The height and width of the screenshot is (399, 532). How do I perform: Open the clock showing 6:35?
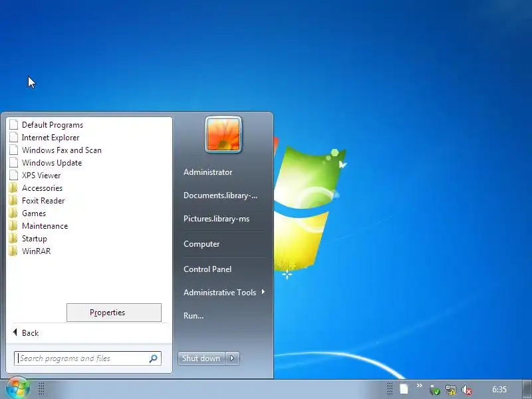pyautogui.click(x=499, y=390)
